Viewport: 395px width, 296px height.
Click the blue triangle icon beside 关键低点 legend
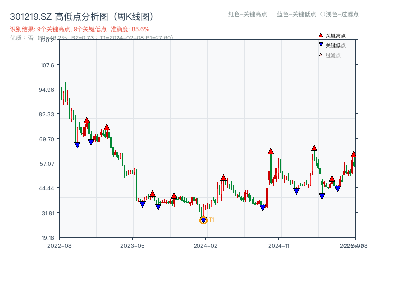(x=321, y=45)
